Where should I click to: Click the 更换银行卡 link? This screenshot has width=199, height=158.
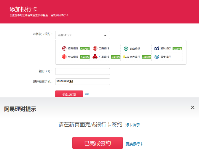(x=134, y=144)
